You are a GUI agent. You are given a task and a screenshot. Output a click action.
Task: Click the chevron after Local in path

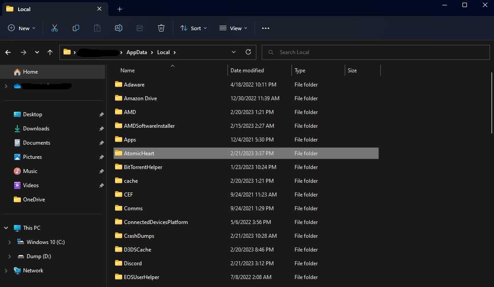click(175, 52)
